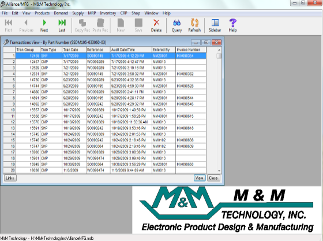Click invoice cell INV090615

(x=191, y=116)
